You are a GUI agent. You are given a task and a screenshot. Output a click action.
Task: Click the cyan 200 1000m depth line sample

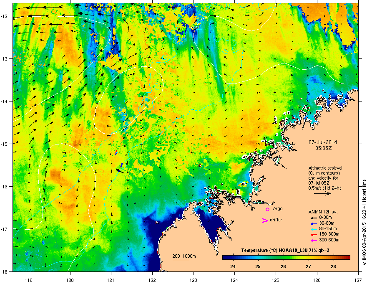click(x=181, y=260)
